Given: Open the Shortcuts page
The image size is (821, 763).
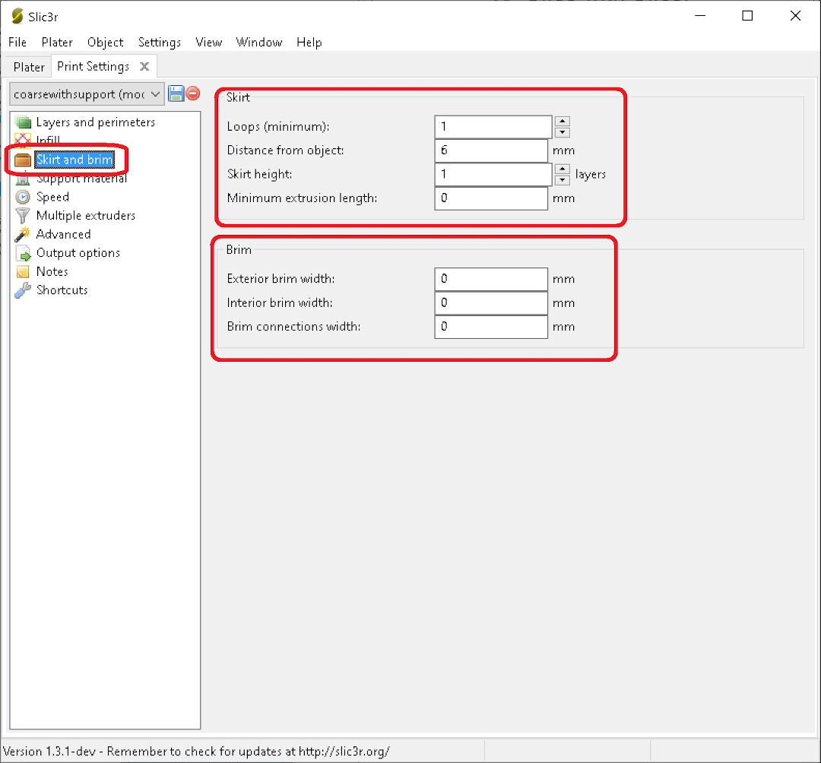Looking at the screenshot, I should (62, 290).
